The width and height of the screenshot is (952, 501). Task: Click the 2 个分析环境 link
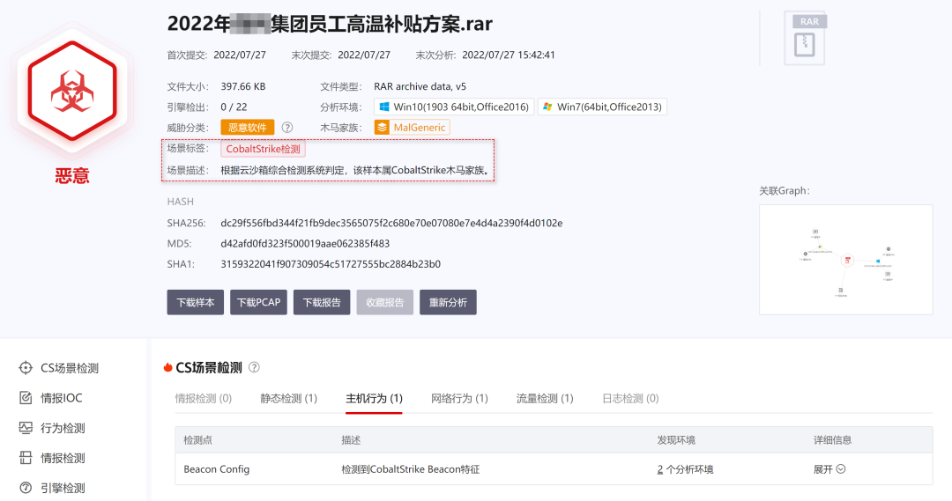[685, 468]
